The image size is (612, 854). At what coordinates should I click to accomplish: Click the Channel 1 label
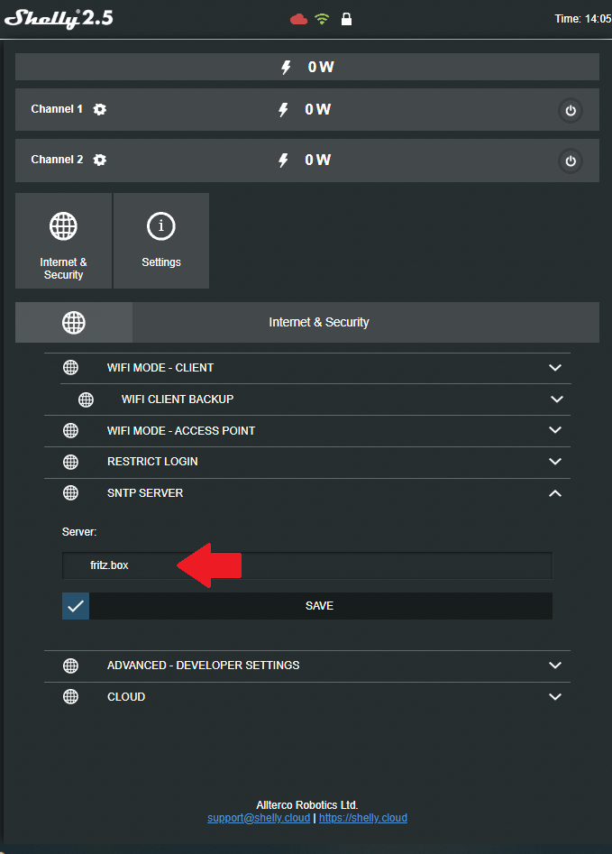coord(57,109)
